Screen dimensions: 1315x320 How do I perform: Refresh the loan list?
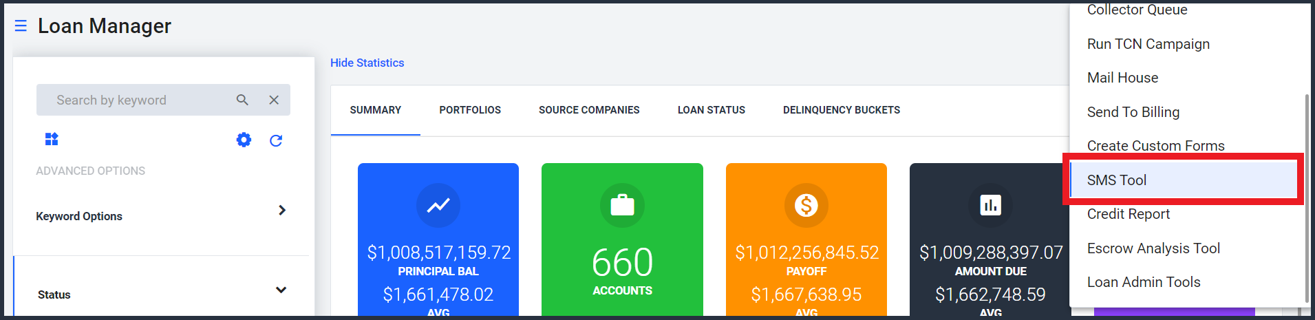[276, 140]
